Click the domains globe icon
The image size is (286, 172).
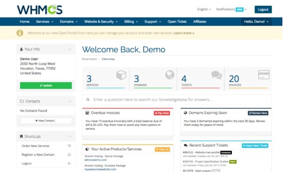170,74
